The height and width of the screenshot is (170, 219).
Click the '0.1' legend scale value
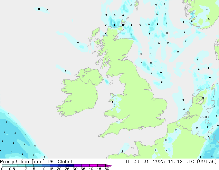coord(4,169)
